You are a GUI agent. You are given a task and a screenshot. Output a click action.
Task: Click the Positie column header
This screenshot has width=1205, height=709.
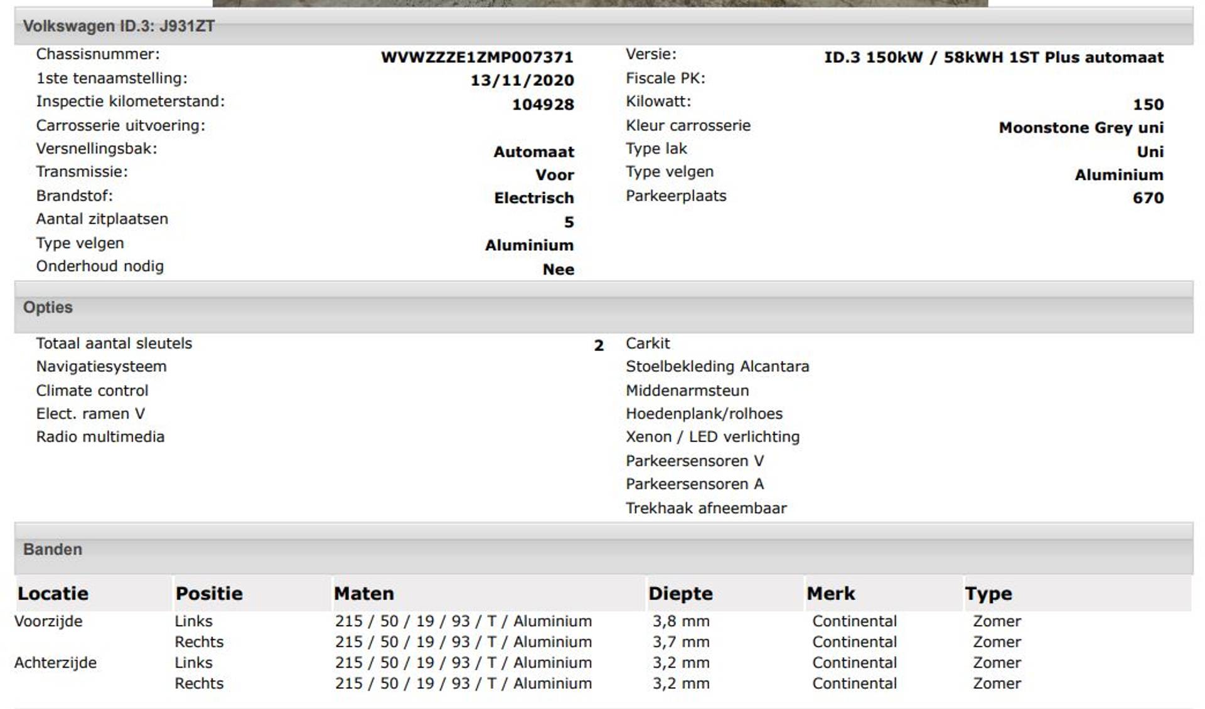tap(209, 593)
